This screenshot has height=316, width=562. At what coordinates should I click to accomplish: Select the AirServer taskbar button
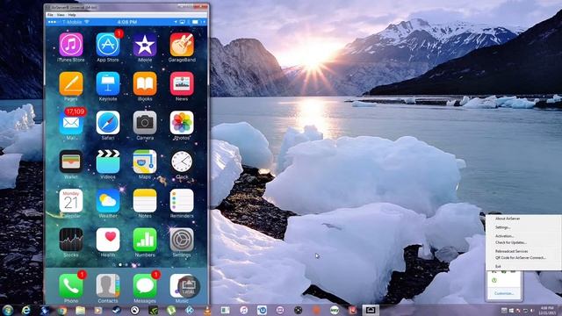(x=371, y=310)
